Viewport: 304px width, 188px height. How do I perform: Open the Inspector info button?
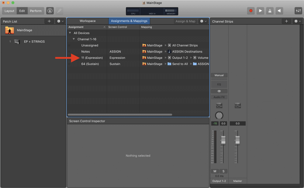(50, 11)
